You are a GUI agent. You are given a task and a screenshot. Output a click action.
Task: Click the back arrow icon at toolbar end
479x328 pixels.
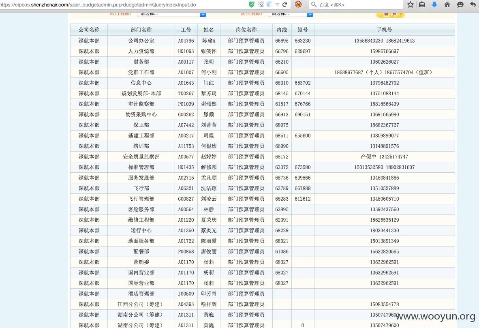coord(473,4)
